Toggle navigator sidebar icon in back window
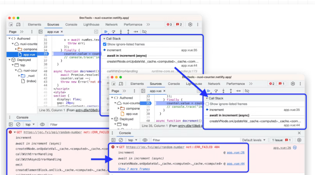Image resolution: width=315 pixels, height=175 pixels. (x=41, y=32)
